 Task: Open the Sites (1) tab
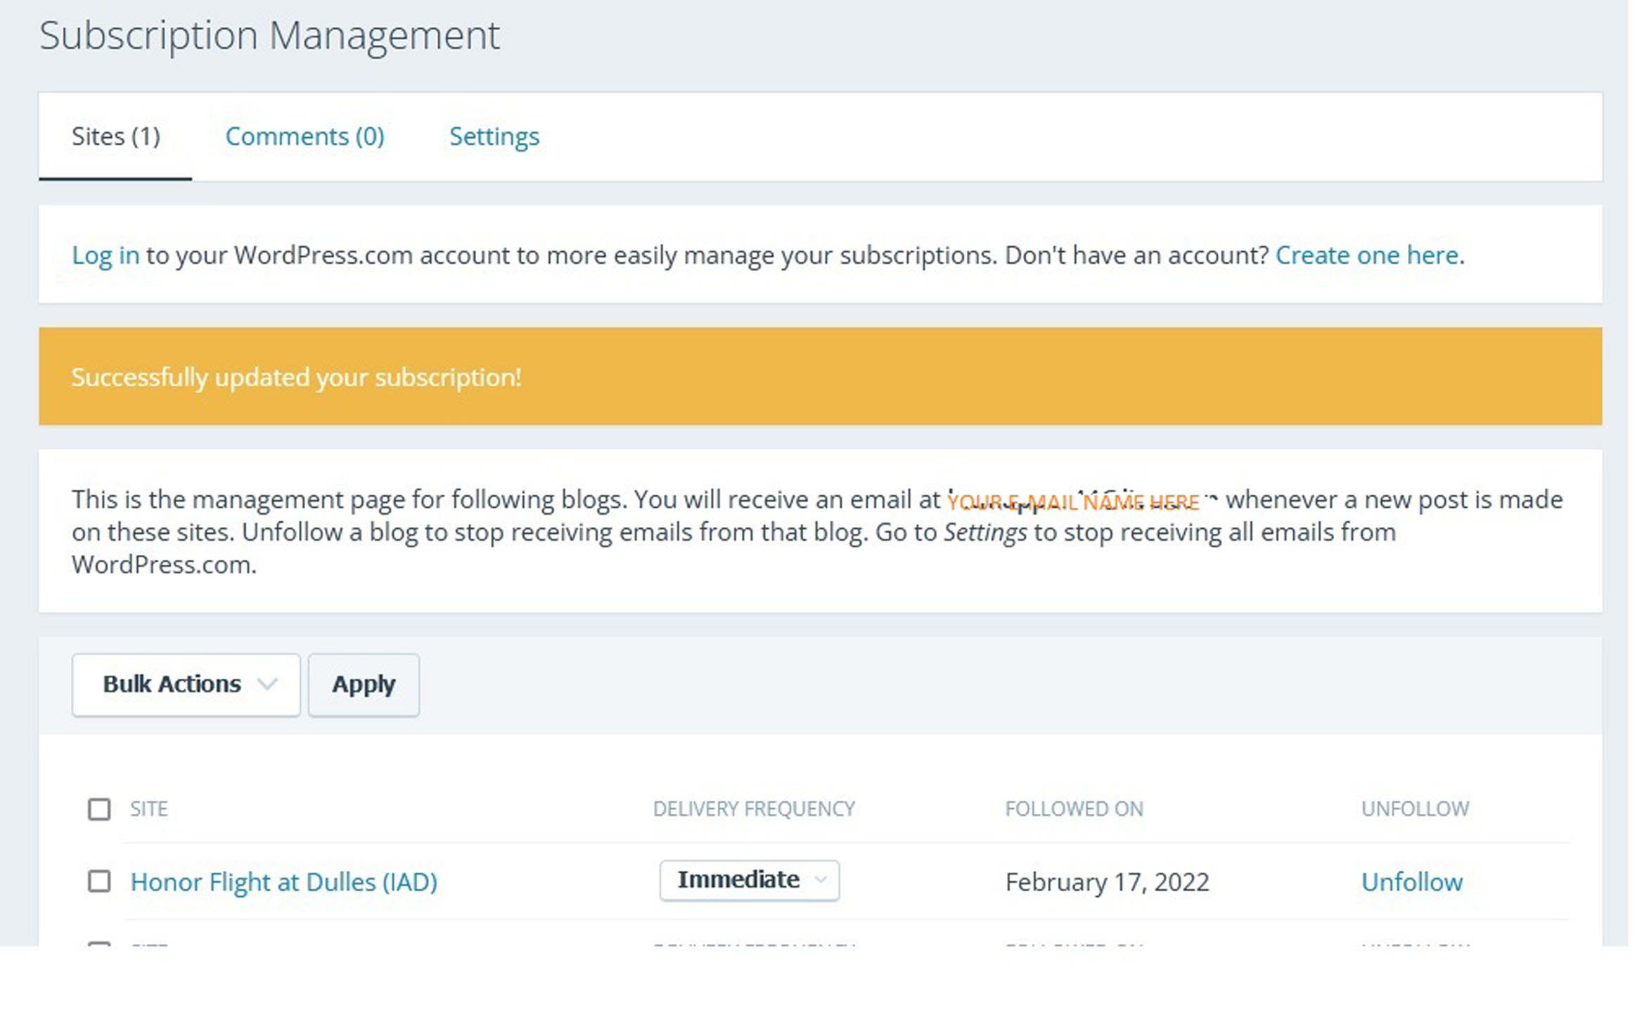click(116, 136)
